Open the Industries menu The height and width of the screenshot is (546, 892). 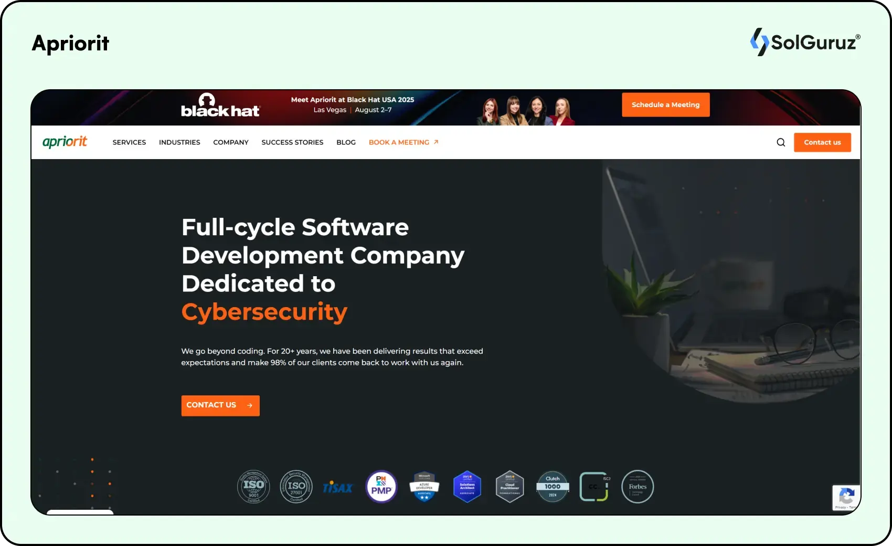click(179, 142)
